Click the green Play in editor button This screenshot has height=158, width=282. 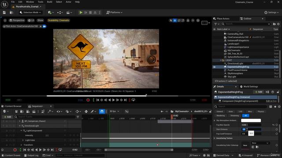81,12
